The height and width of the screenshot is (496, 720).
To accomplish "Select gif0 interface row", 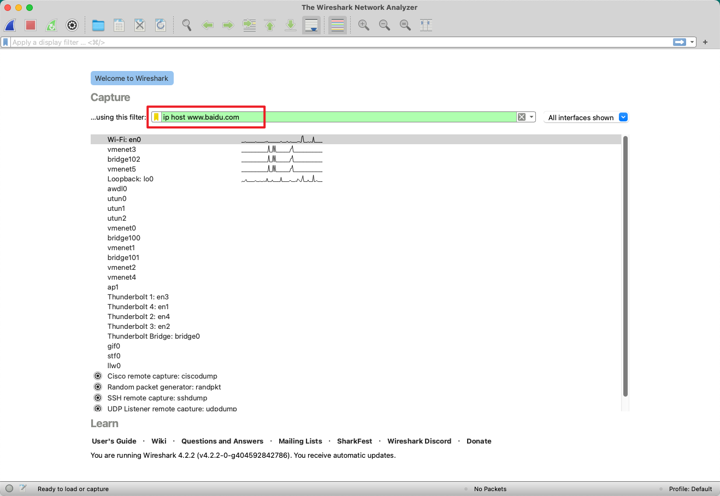I will pos(356,346).
